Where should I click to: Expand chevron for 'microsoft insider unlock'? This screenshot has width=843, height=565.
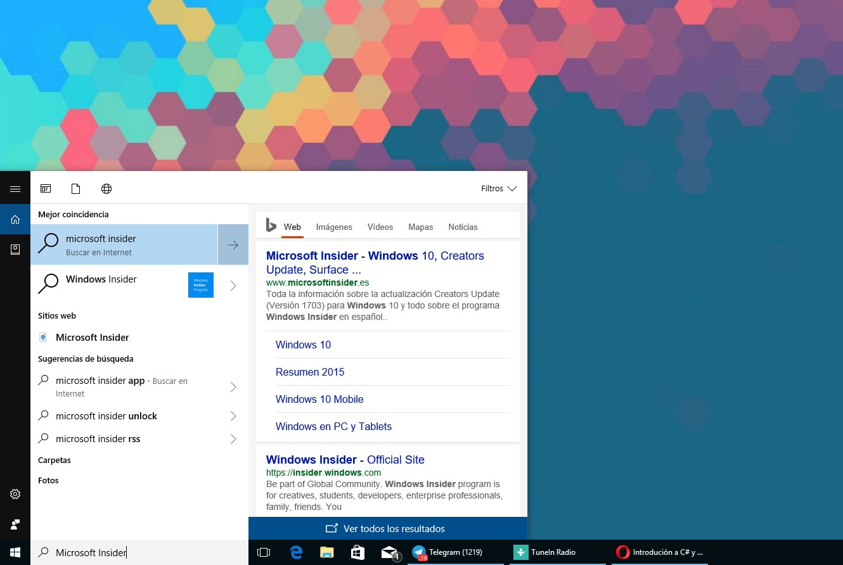pos(233,416)
